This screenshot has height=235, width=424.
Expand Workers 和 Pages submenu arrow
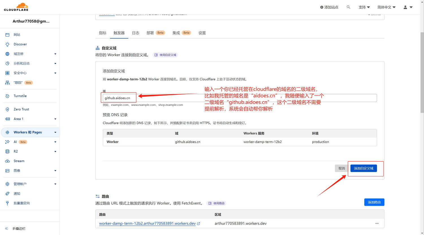click(x=55, y=132)
